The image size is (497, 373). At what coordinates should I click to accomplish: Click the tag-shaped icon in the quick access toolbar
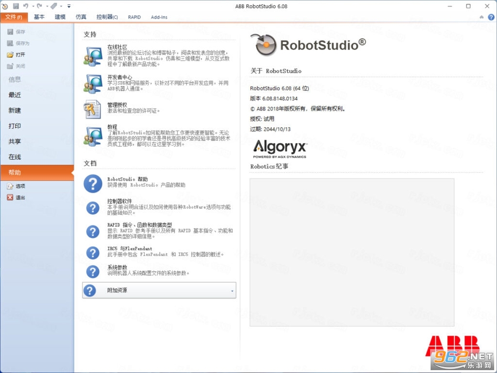pyautogui.click(x=54, y=6)
